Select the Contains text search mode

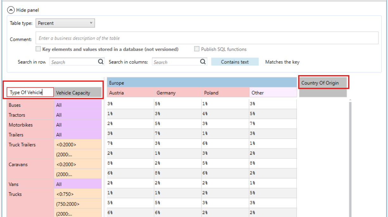(x=235, y=62)
